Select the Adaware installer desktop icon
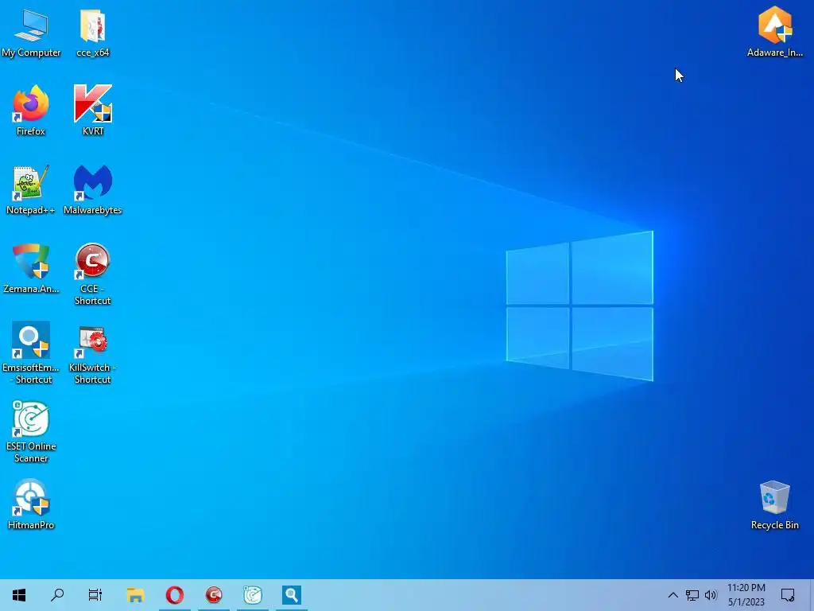Viewport: 814px width, 611px height. tap(774, 32)
